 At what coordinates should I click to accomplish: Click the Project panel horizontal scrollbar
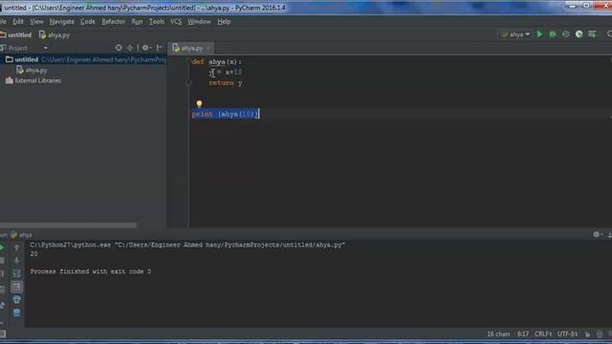click(68, 226)
